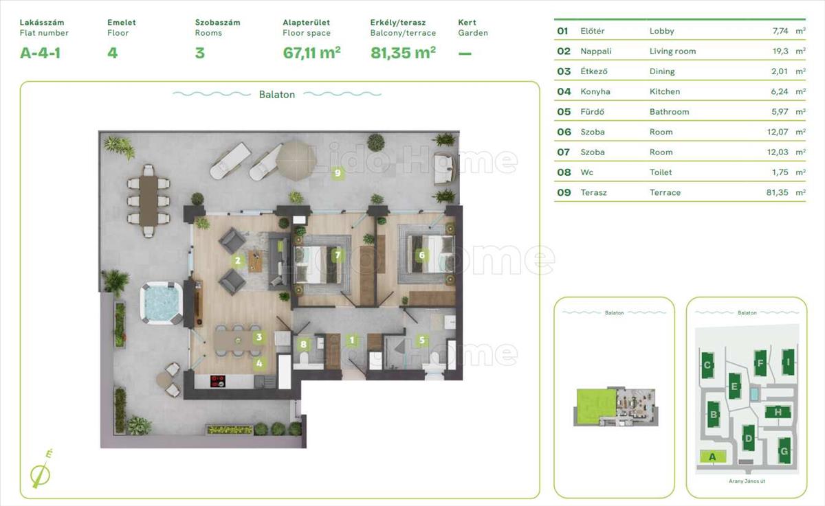Click room marker 8 in the toilet
The width and height of the screenshot is (825, 506).
point(303,345)
